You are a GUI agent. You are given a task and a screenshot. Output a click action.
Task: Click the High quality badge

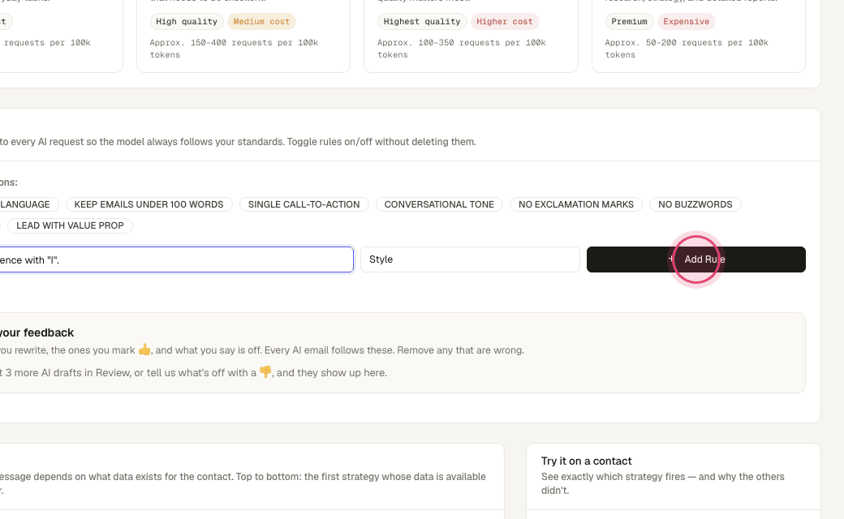pyautogui.click(x=186, y=22)
